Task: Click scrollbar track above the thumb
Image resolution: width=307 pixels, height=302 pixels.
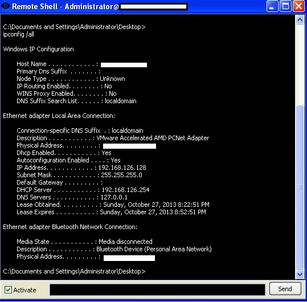Action: [x=300, y=64]
